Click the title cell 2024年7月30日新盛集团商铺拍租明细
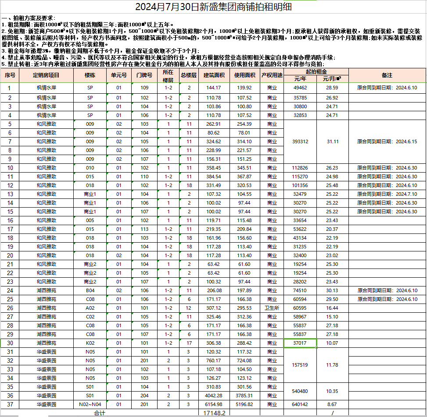The image size is (427, 417). (213, 7)
